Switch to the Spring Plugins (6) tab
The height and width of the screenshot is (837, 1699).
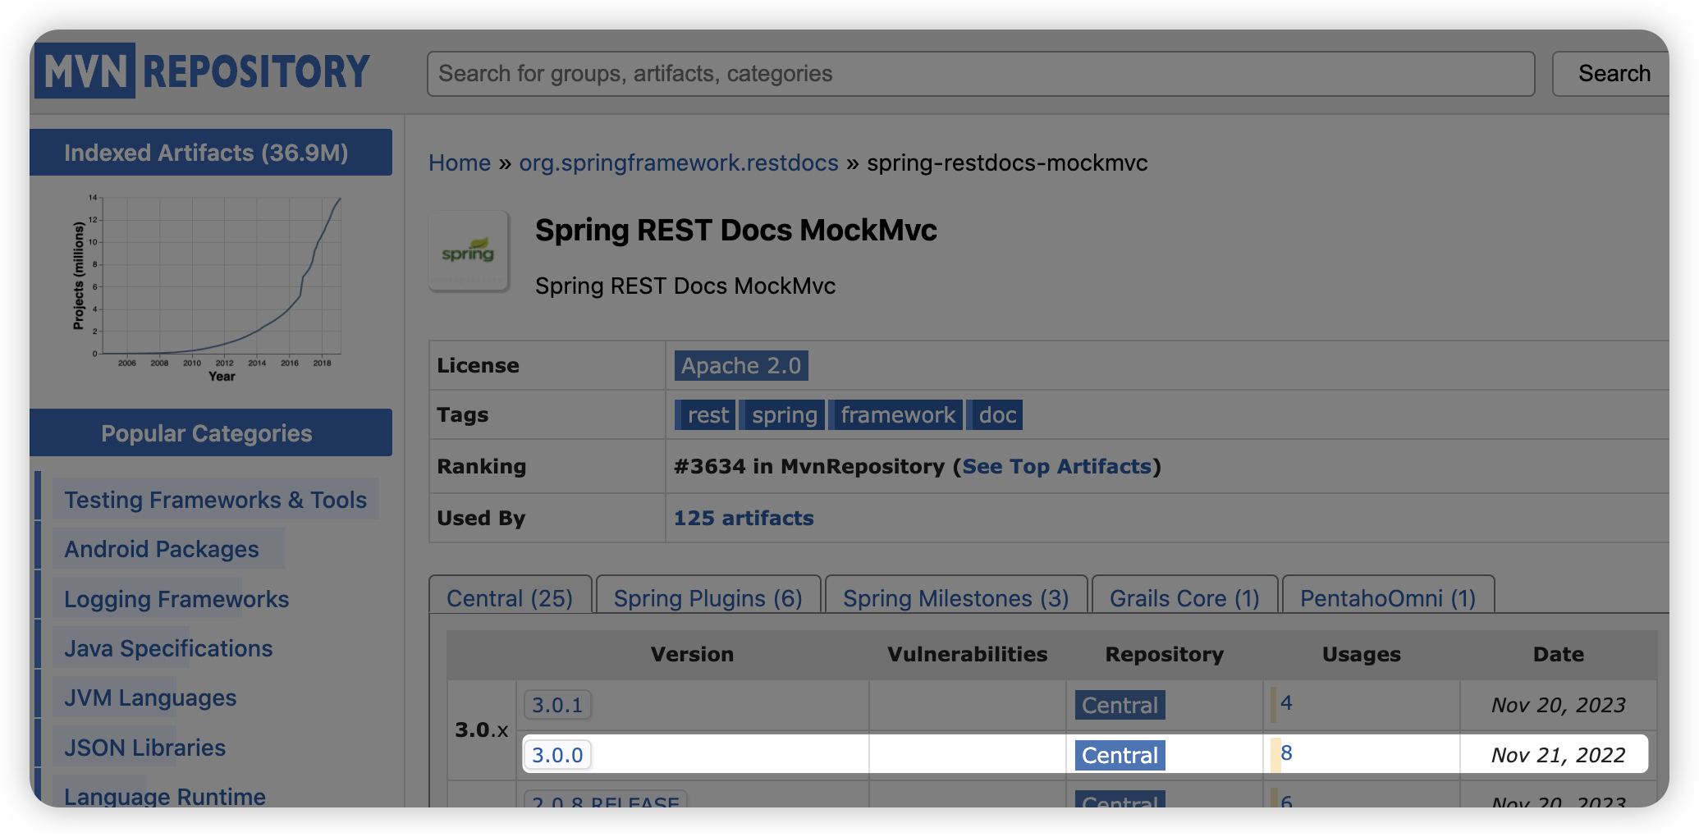708,598
